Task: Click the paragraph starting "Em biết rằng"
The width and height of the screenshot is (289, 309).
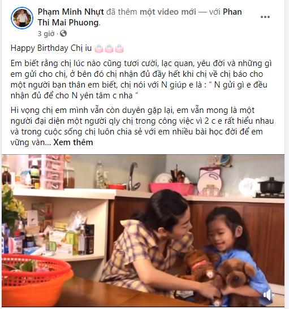Action: 141,80
